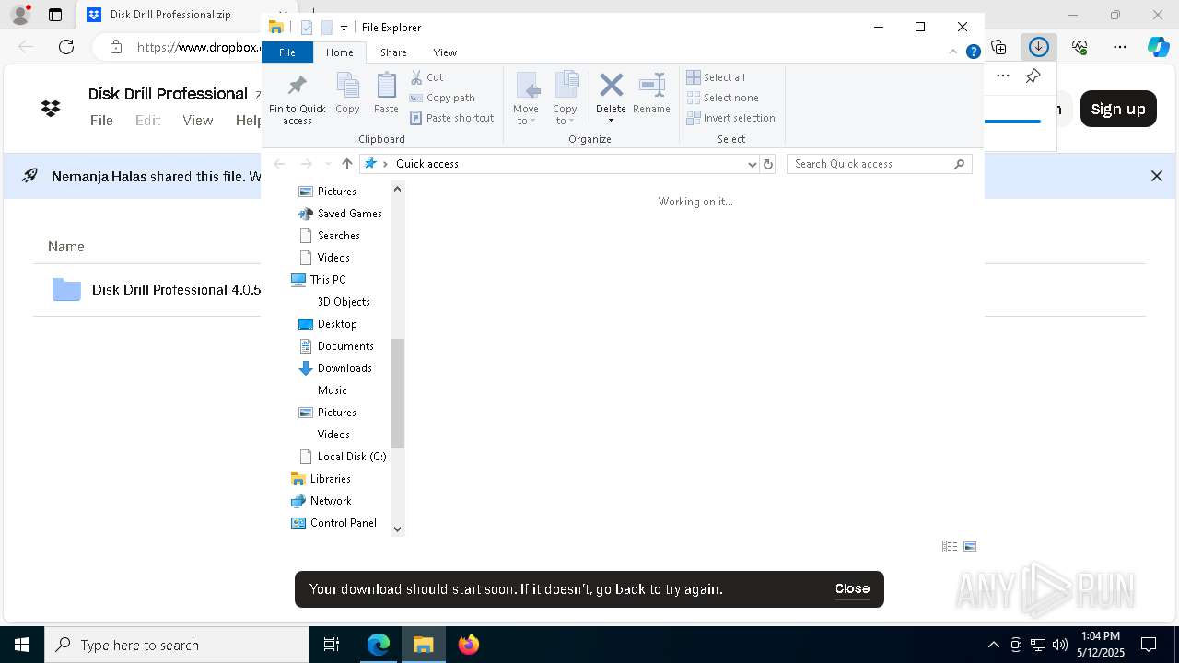Open Task View on taskbar
1179x663 pixels.
(x=332, y=645)
